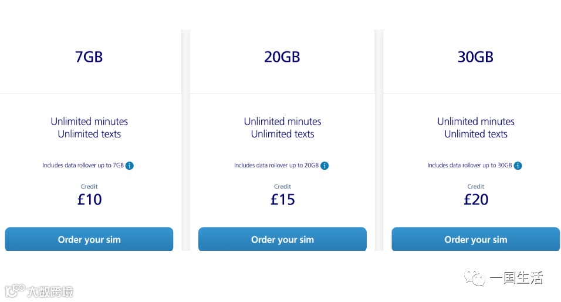The image size is (561, 302).
Task: Click the 20GB plan heading
Action: 282,57
